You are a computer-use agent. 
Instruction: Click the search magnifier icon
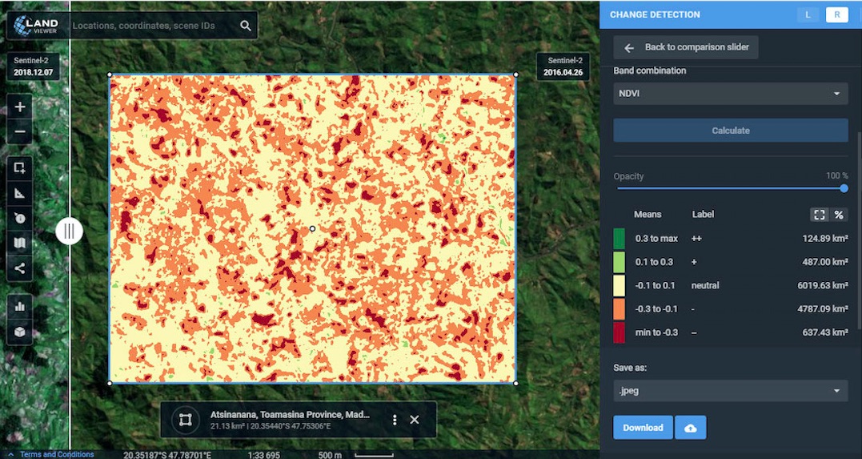point(246,26)
